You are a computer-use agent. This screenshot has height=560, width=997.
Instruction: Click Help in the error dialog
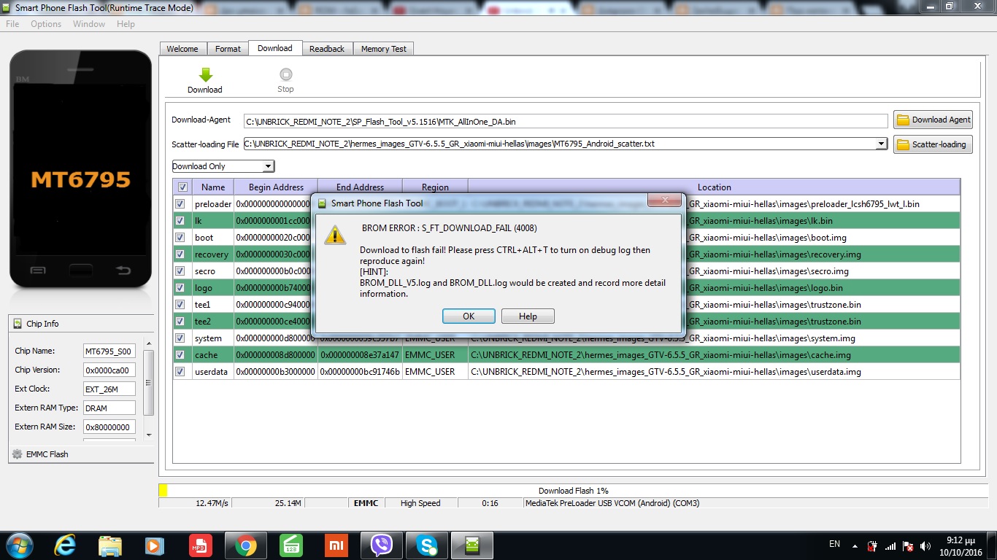pyautogui.click(x=528, y=316)
